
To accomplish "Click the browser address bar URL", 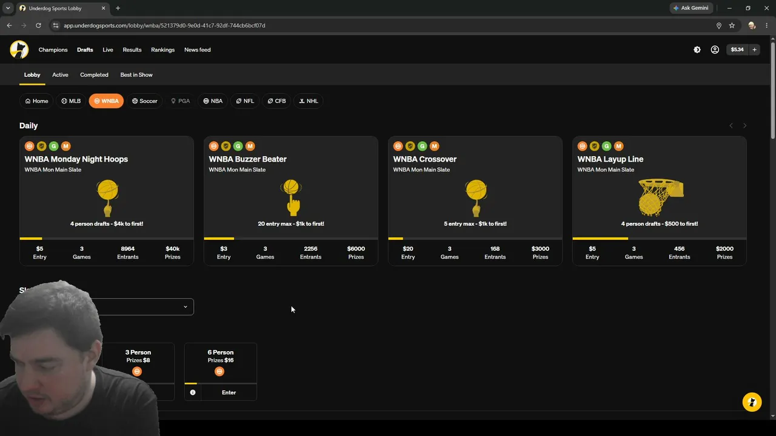I will [x=164, y=25].
